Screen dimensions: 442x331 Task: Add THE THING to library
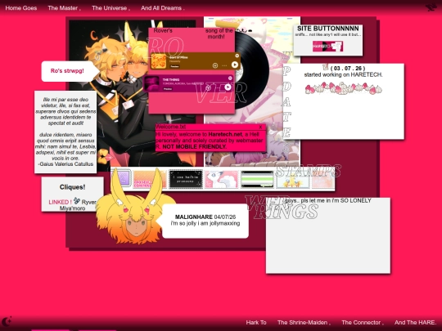coord(208,88)
